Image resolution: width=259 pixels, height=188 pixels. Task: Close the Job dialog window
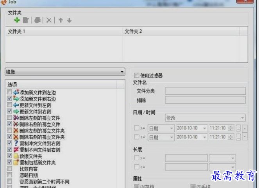[245, 1]
